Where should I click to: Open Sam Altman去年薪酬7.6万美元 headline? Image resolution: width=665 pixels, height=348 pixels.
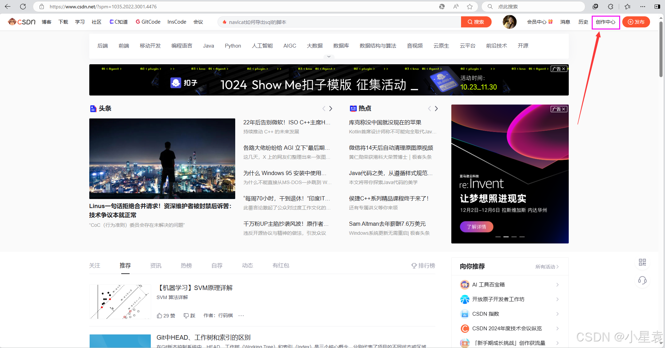(387, 224)
